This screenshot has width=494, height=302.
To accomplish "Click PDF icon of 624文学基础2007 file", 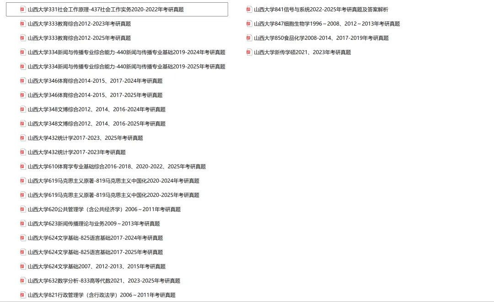I will pyautogui.click(x=23, y=266).
